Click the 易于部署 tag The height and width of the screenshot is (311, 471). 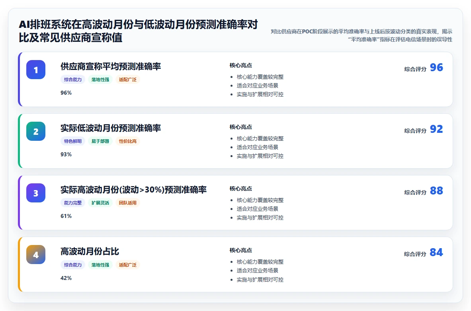pos(100,141)
